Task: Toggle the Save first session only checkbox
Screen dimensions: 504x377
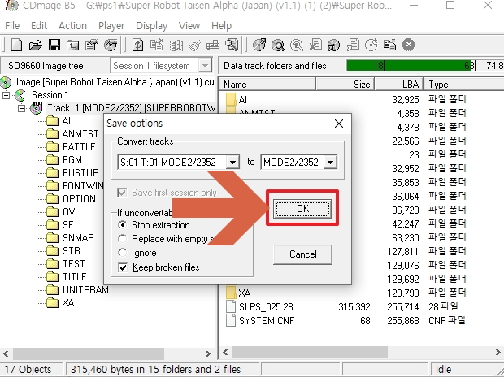Action: pyautogui.click(x=122, y=193)
